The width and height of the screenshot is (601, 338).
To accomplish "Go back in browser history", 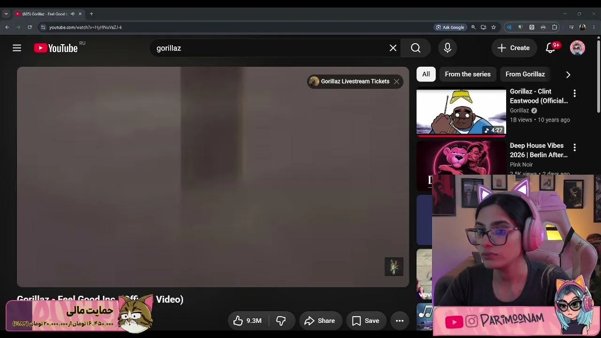I will pyautogui.click(x=7, y=27).
